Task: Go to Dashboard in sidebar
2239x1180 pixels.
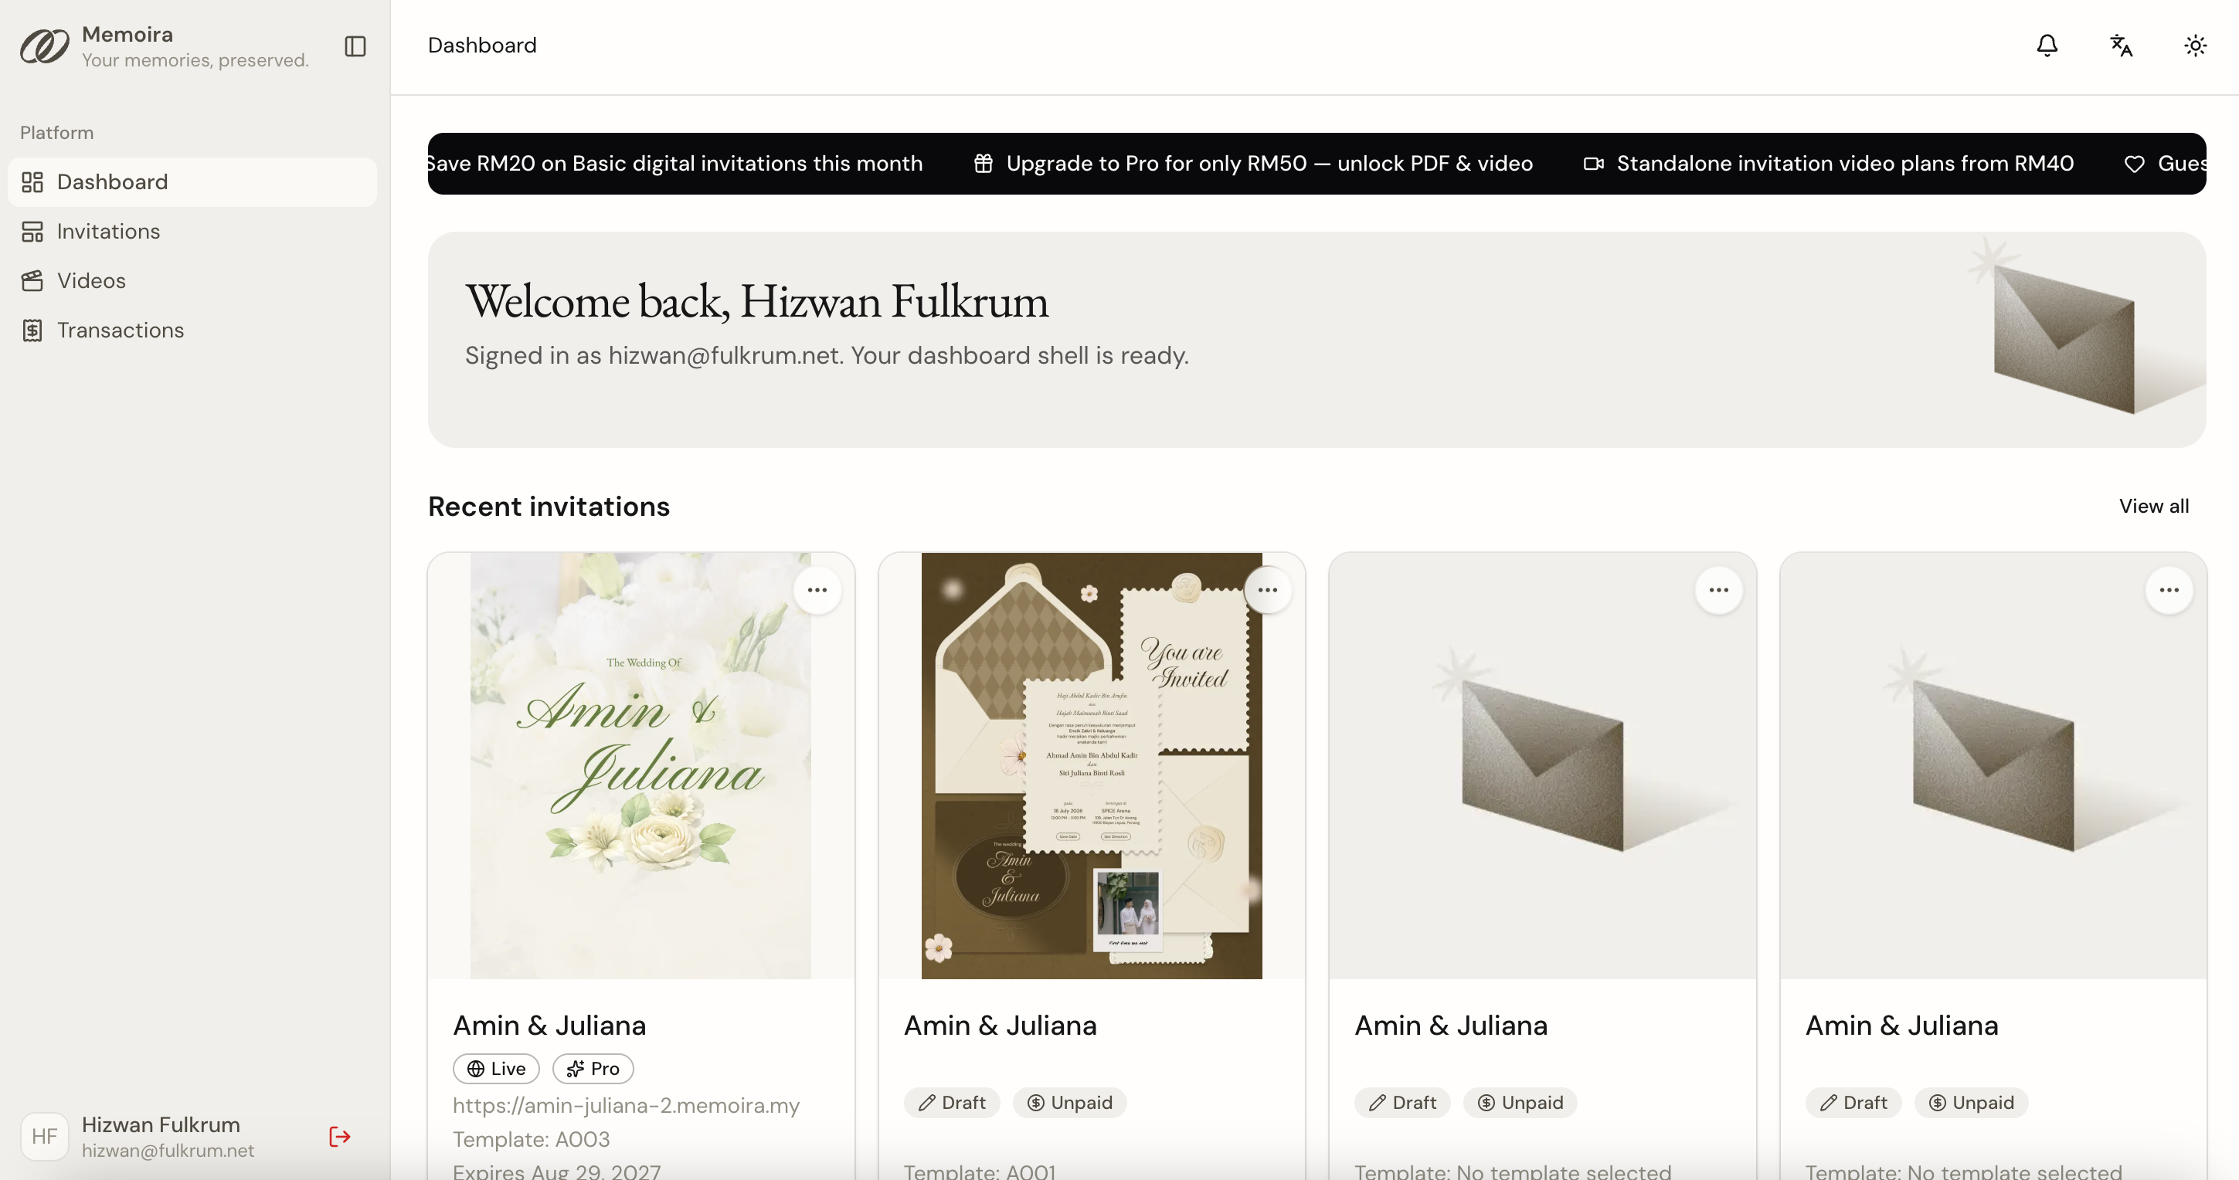Action: point(192,181)
